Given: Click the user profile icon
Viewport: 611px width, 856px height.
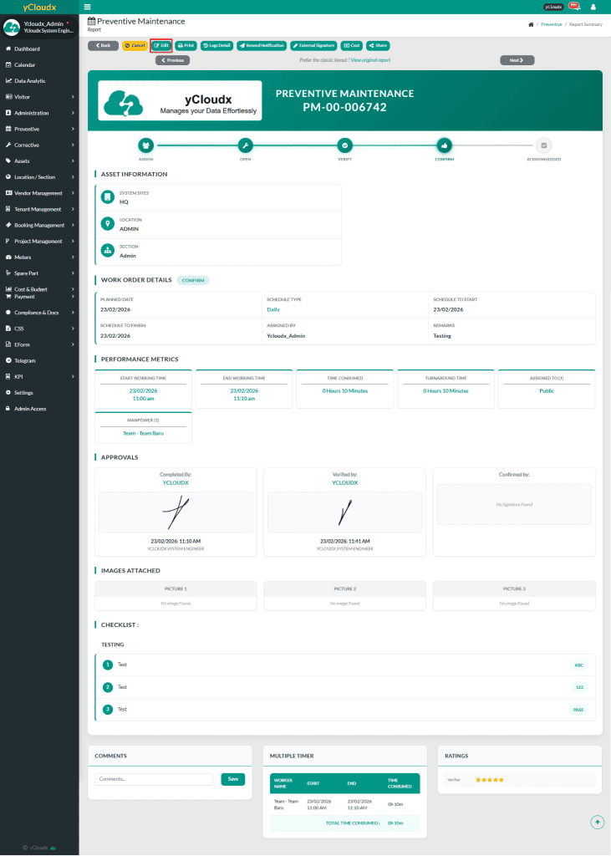Looking at the screenshot, I should pos(593,7).
